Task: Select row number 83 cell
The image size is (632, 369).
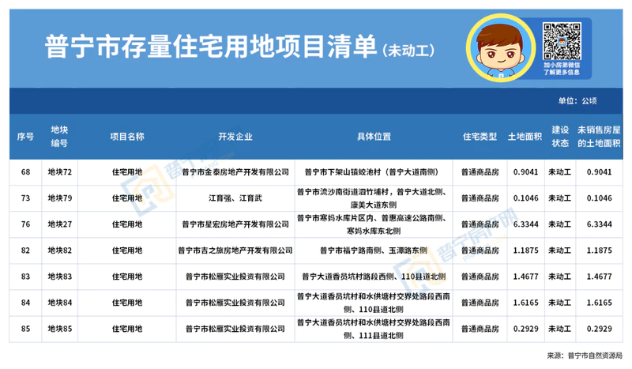Action: (x=24, y=277)
